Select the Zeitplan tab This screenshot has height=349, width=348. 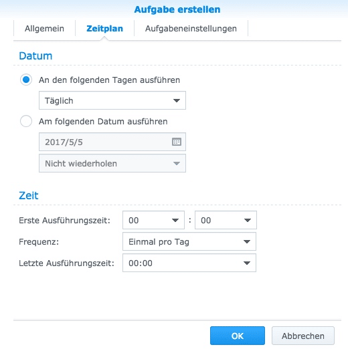[104, 29]
